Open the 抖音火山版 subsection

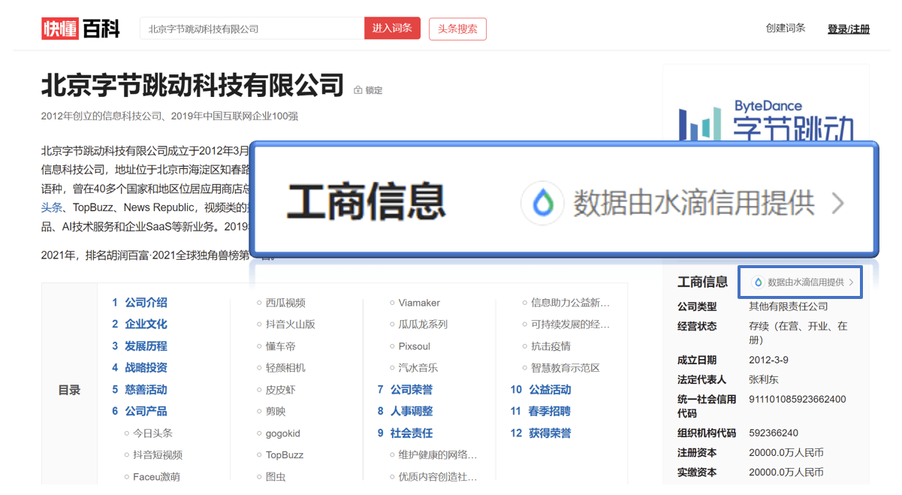291,324
